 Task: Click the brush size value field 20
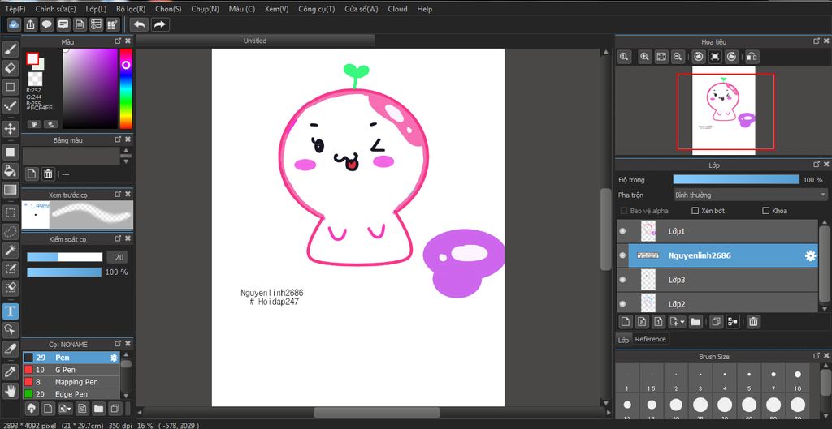pyautogui.click(x=117, y=257)
